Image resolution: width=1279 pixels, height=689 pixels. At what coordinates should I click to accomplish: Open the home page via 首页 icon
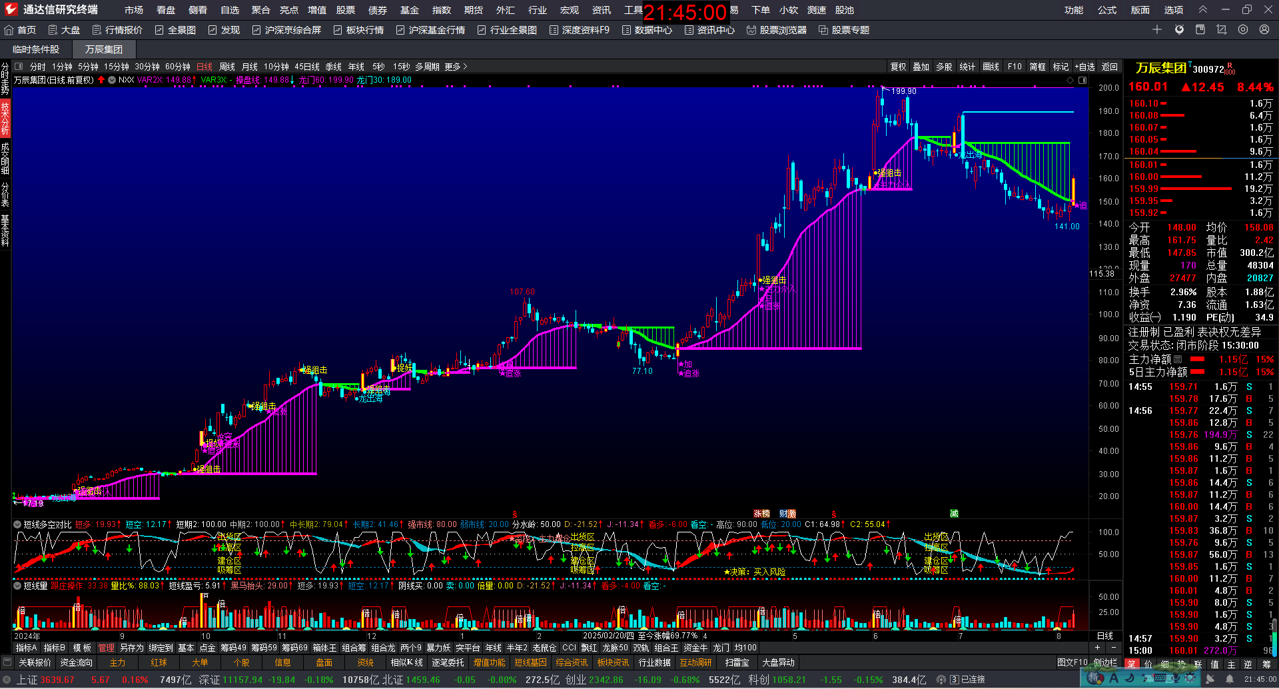click(9, 30)
